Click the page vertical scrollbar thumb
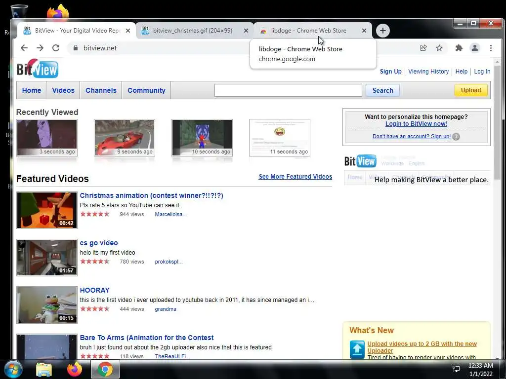The height and width of the screenshot is (379, 506). click(x=497, y=122)
